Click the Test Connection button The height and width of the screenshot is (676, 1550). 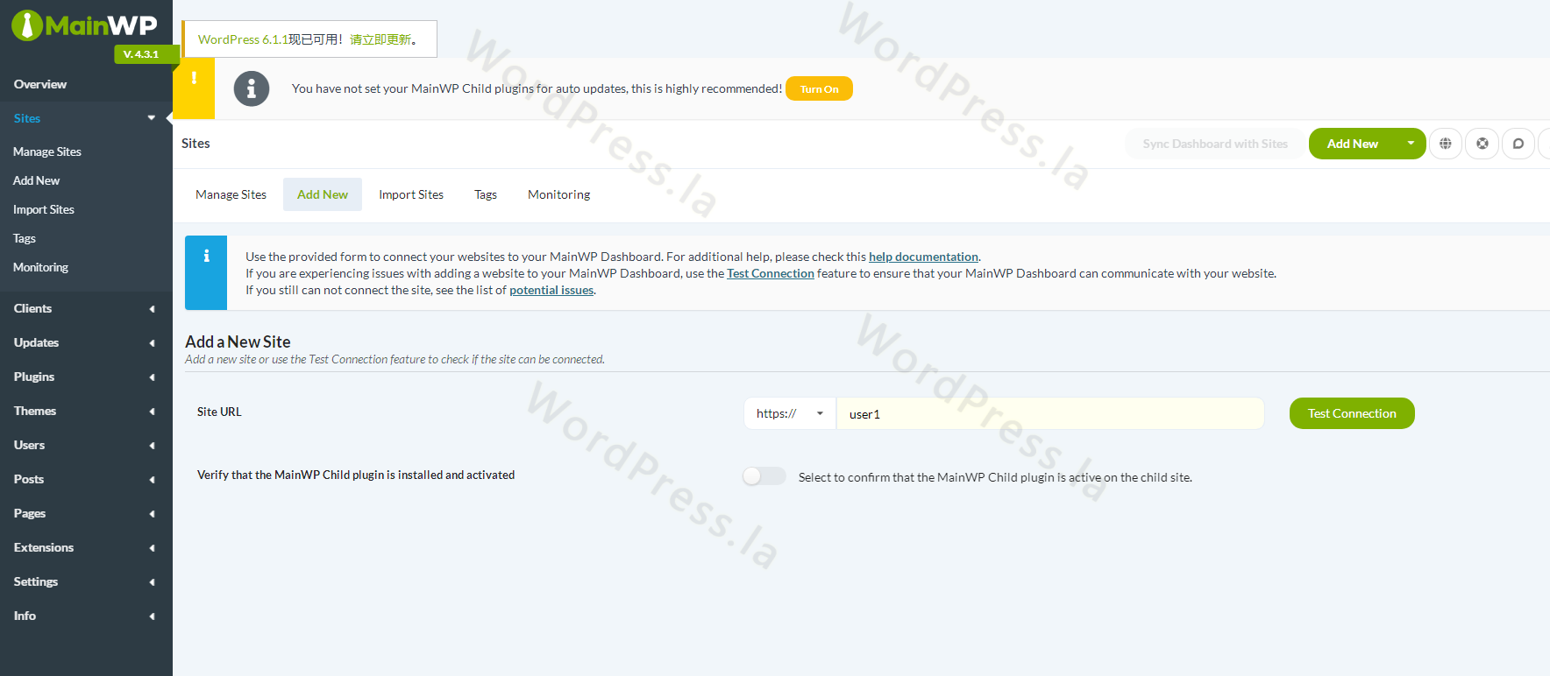1351,413
